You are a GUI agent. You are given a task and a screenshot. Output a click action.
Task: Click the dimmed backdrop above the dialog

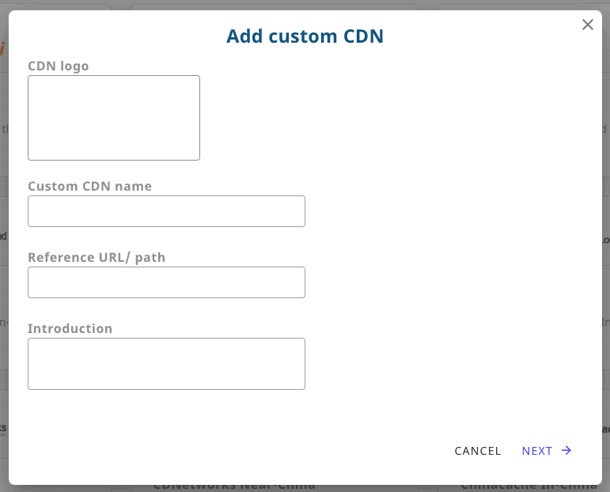coord(305,5)
